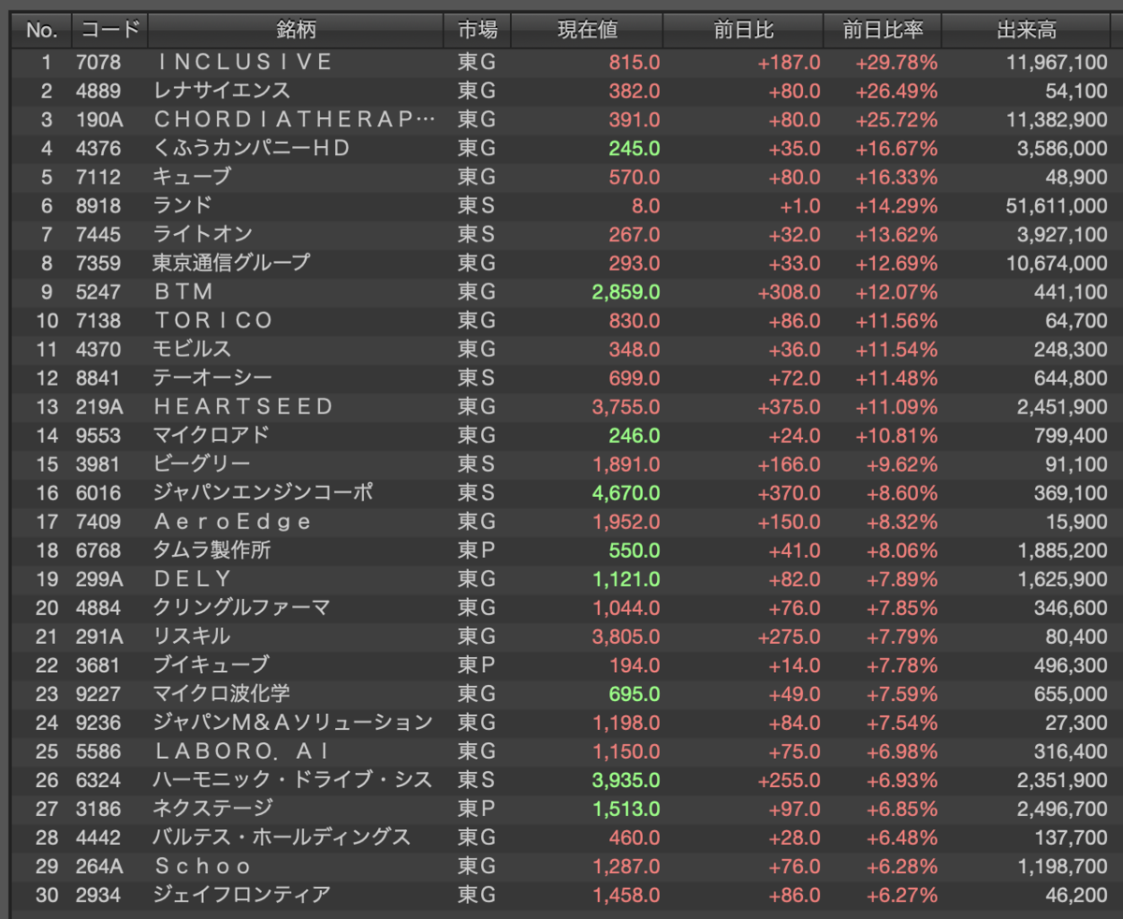Sort by the 市場 column header

pos(477,30)
